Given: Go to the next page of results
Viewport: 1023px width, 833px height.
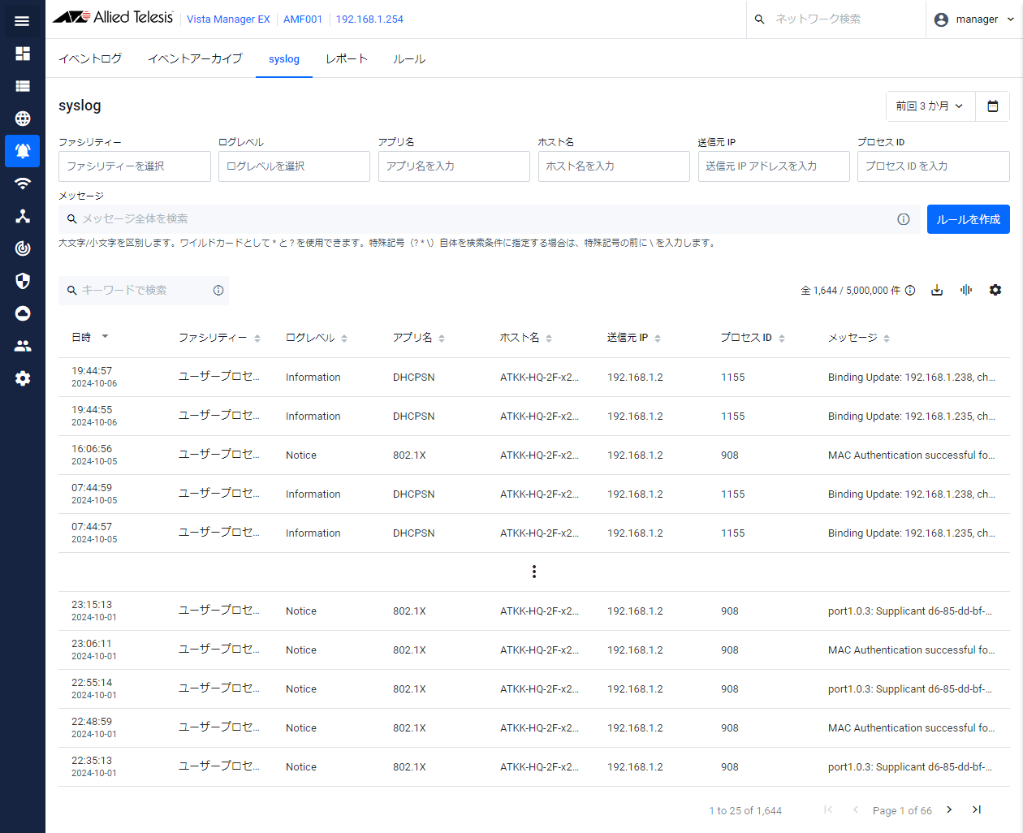Looking at the screenshot, I should click(x=949, y=809).
